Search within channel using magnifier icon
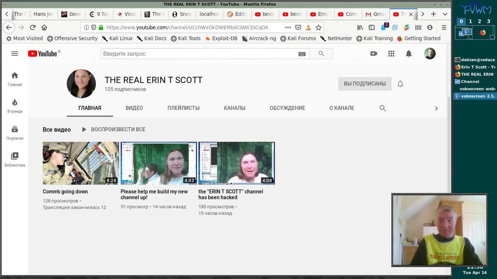 coord(382,108)
